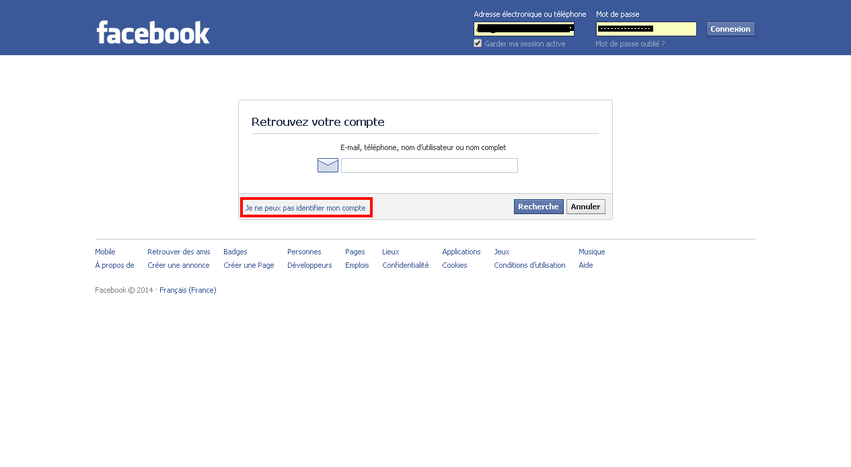Click the Retrouvez votre compte heading
The width and height of the screenshot is (851, 467).
click(x=318, y=122)
